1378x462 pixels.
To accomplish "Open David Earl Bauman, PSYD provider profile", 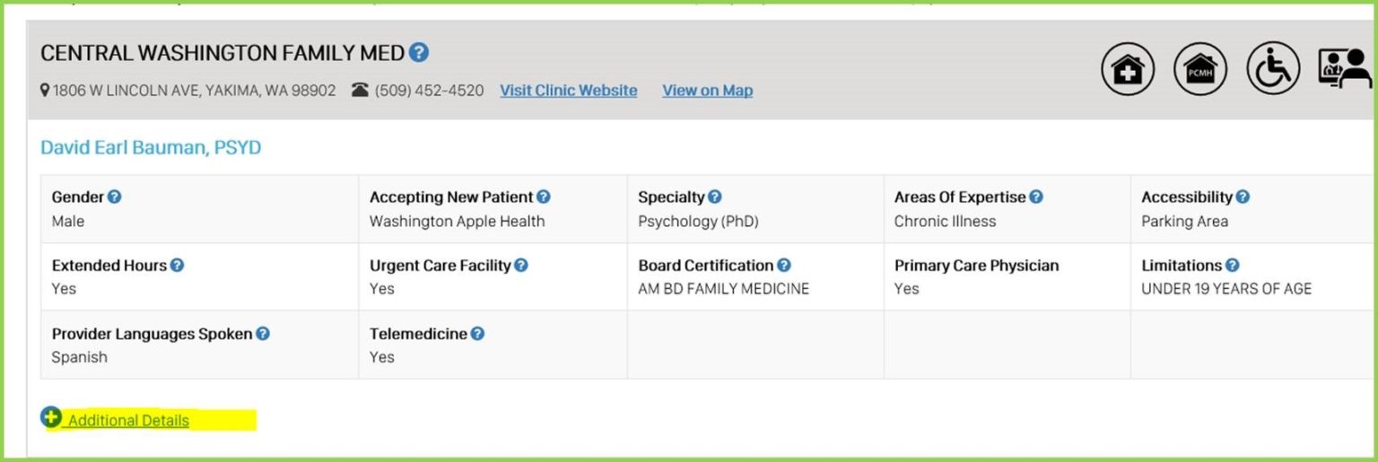I will [151, 148].
